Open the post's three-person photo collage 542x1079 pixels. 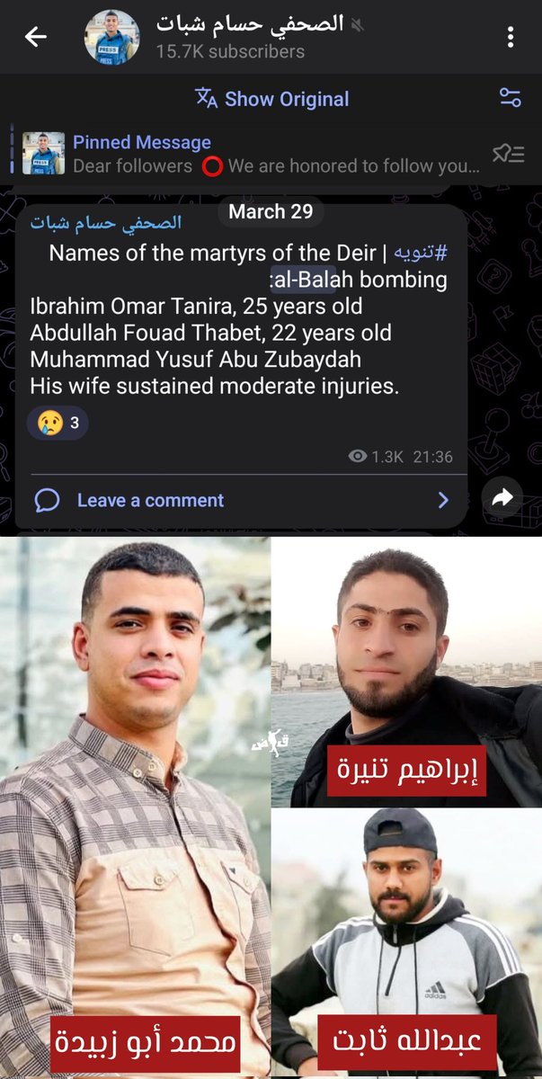coord(271,807)
